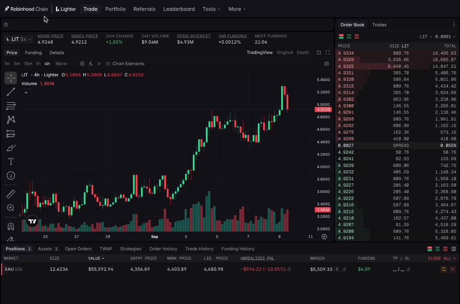Screen dimensions: 460x304
Task: Take a chart snapshot with camera icon
Action: pyautogui.click(x=327, y=64)
